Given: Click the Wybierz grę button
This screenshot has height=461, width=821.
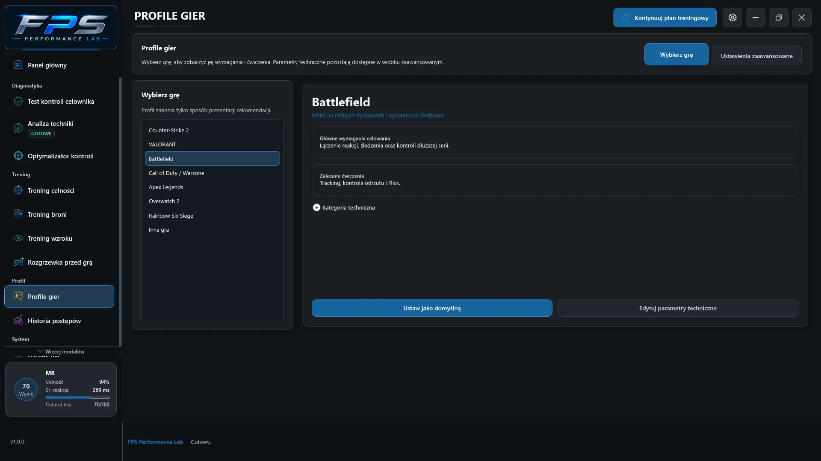Looking at the screenshot, I should coord(676,54).
